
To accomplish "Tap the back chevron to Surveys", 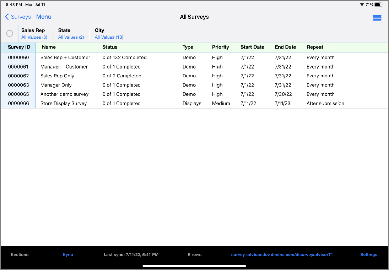I will [x=7, y=17].
